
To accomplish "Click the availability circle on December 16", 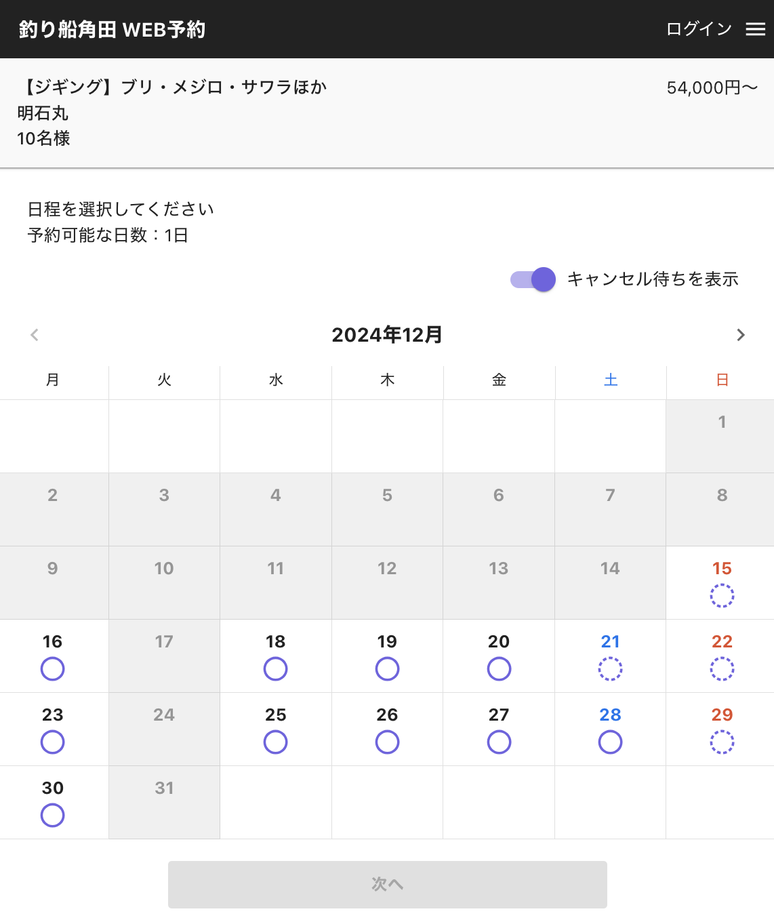I will point(53,669).
